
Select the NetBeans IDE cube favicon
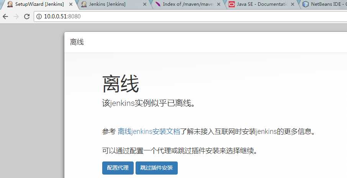tap(305, 4)
